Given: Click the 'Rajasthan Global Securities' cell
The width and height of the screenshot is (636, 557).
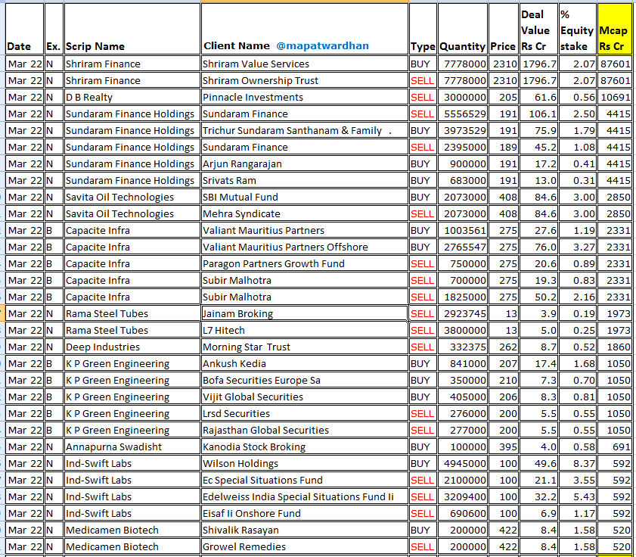Looking at the screenshot, I should click(305, 430).
